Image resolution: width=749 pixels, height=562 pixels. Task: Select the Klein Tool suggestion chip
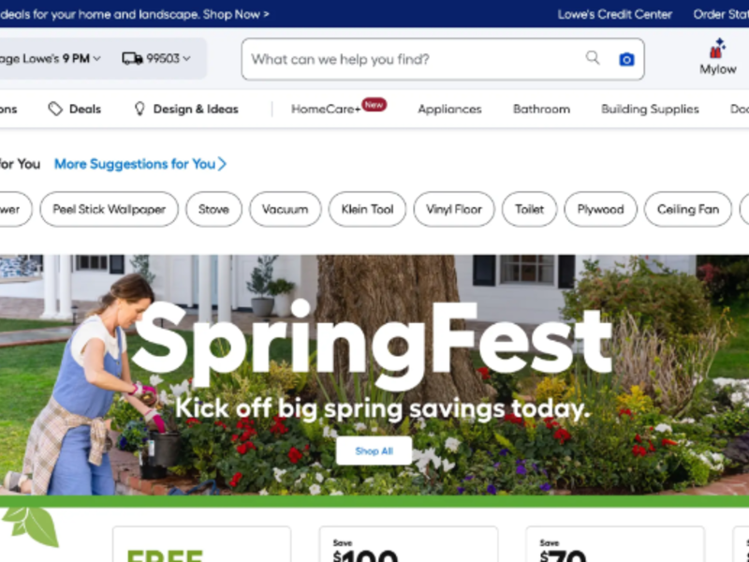click(367, 209)
